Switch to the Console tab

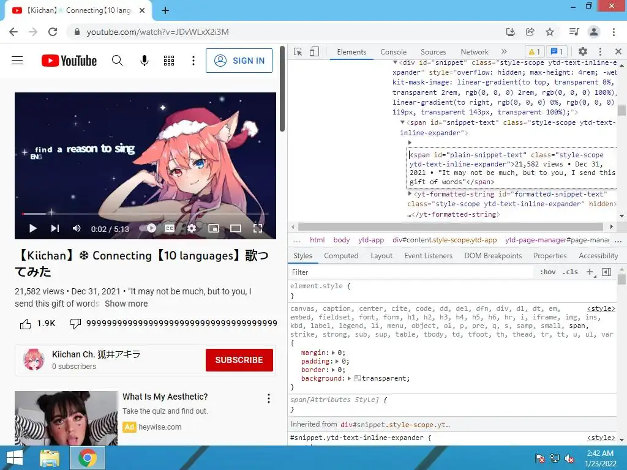(x=394, y=52)
